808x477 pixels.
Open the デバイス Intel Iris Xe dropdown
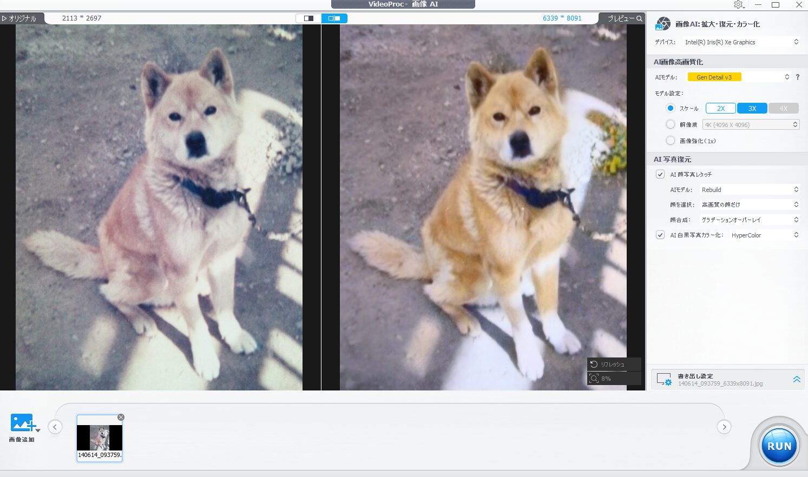tap(742, 42)
